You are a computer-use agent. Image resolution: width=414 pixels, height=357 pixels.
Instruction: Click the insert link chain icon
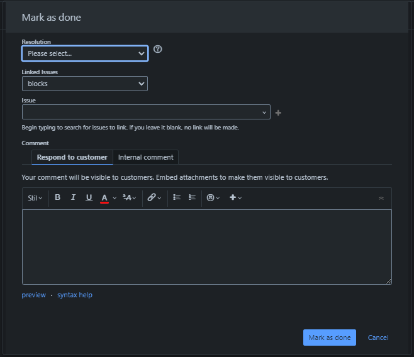152,197
